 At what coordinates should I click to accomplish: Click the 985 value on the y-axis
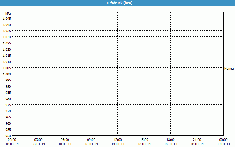click(8, 93)
